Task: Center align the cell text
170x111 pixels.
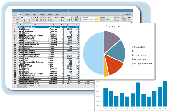Action: 43,20
